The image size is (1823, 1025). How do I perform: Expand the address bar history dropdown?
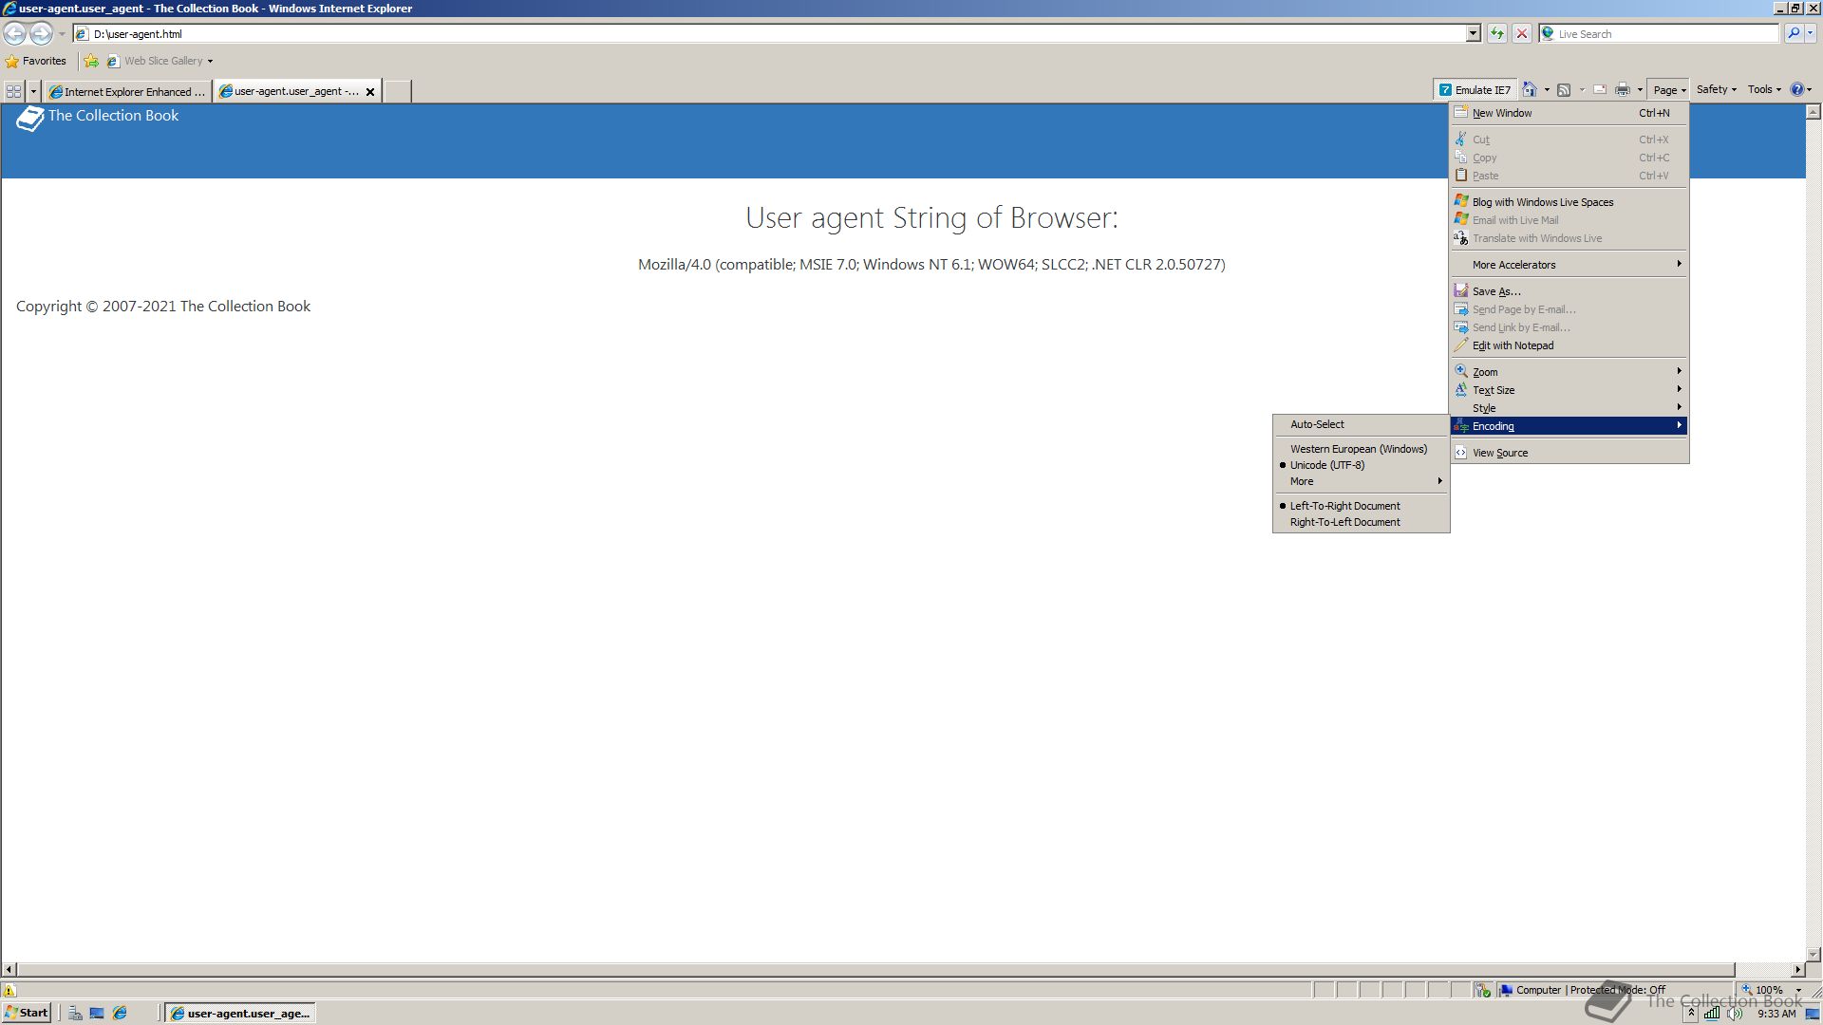(x=1474, y=33)
